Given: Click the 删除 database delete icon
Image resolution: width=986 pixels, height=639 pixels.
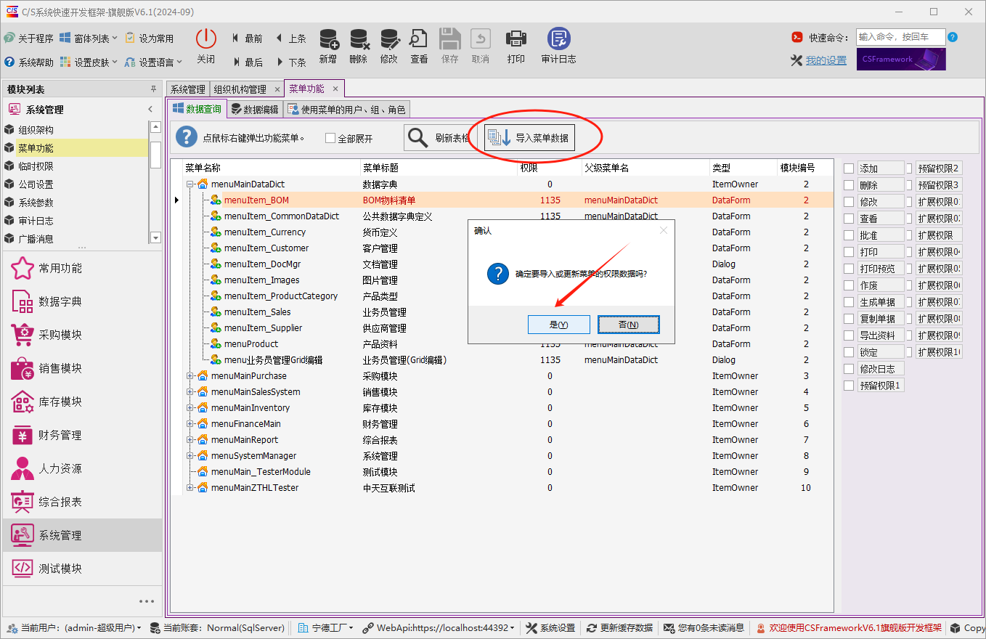Looking at the screenshot, I should tap(359, 39).
